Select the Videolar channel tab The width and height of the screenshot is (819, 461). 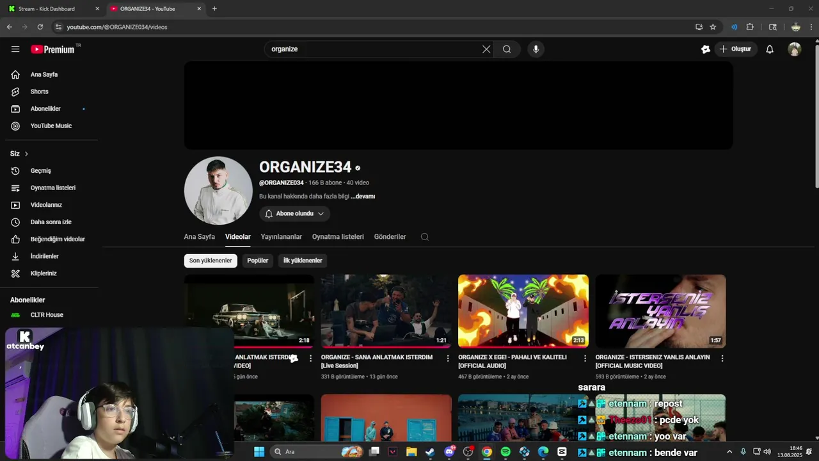(x=238, y=237)
